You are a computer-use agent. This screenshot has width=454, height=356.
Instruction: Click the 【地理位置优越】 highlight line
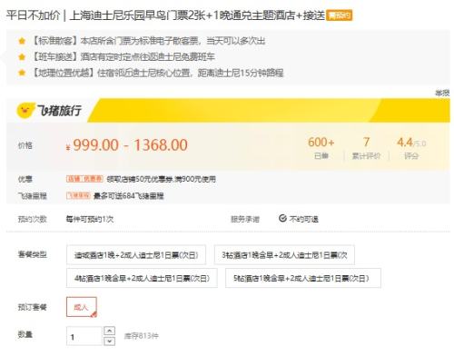click(x=157, y=73)
